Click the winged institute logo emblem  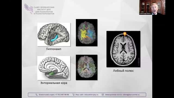pos(29,9)
